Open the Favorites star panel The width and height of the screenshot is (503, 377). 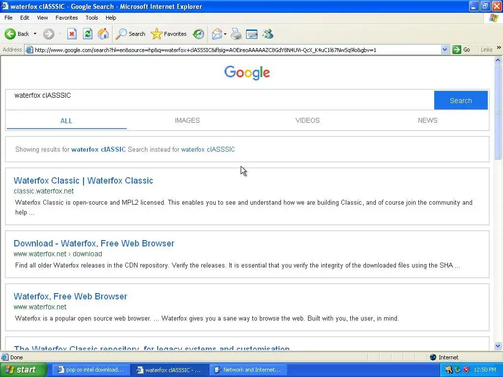(x=157, y=34)
